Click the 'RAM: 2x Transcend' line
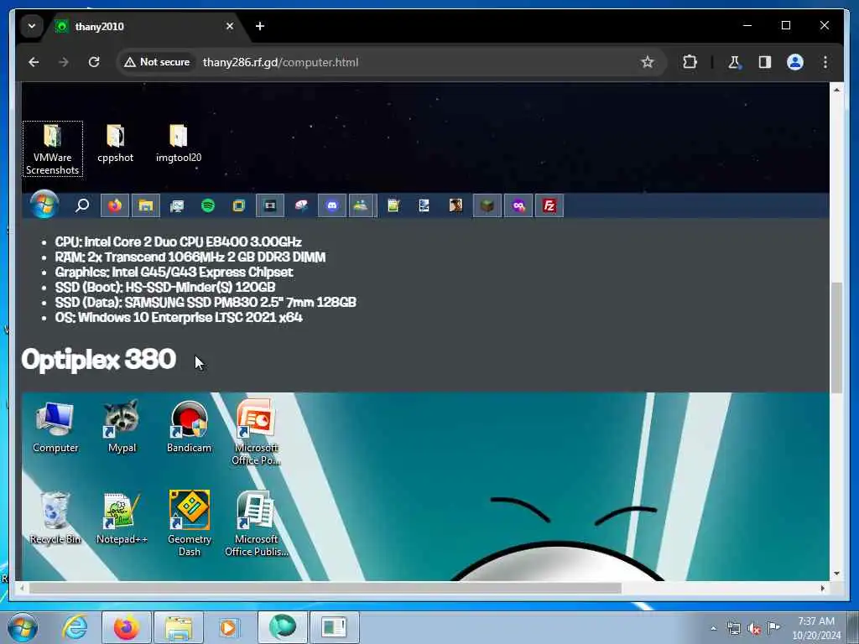 pyautogui.click(x=190, y=257)
